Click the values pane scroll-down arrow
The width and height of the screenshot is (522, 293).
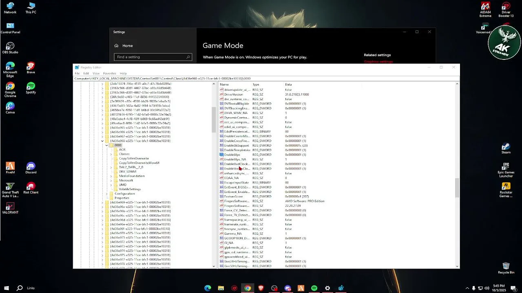click(457, 266)
